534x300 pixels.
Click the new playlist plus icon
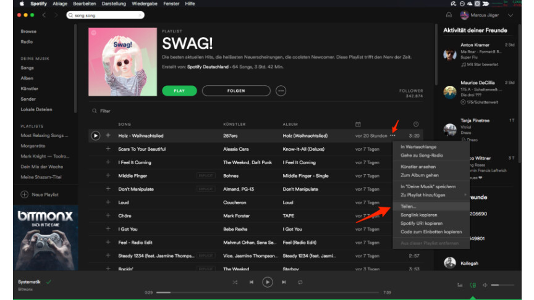point(25,194)
